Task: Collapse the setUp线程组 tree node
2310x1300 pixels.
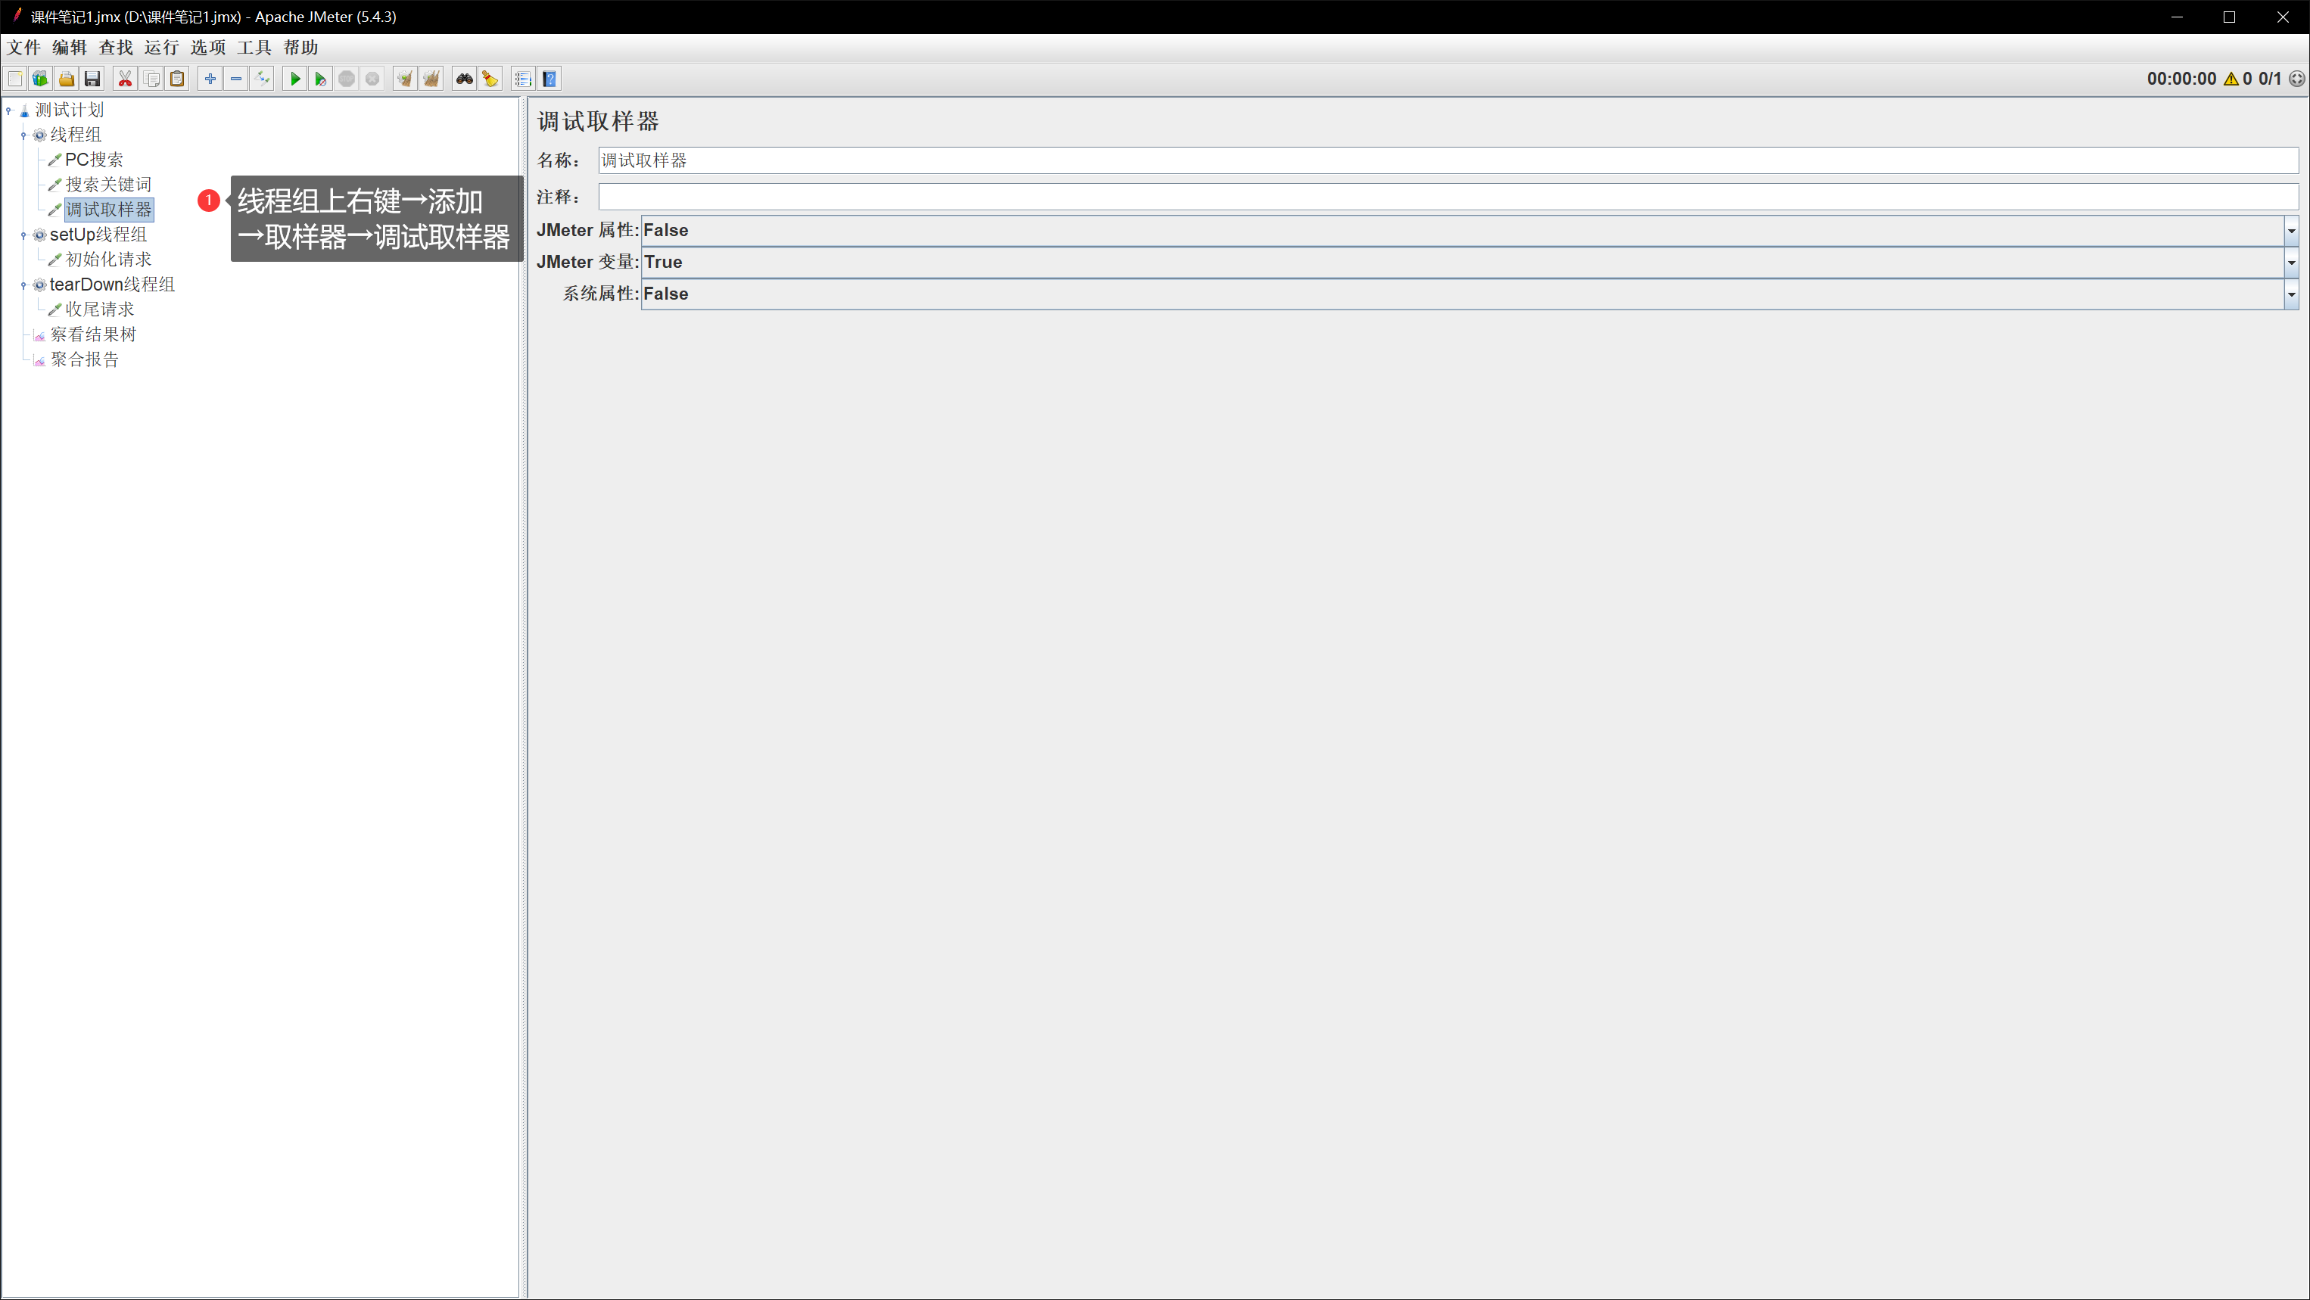Action: click(23, 235)
